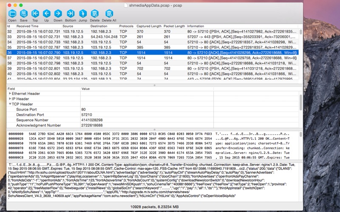Screen dimensions: 340x212
Task: Click the Sequence Number field row
Action: pyautogui.click(x=153, y=120)
